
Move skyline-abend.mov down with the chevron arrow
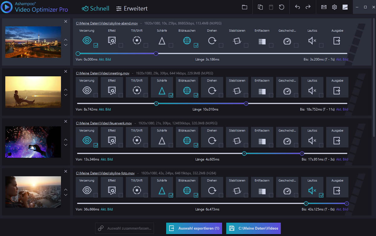coord(65,45)
